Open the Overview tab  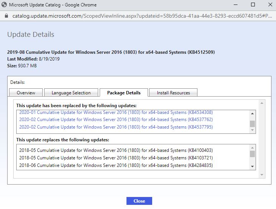[x=26, y=93]
